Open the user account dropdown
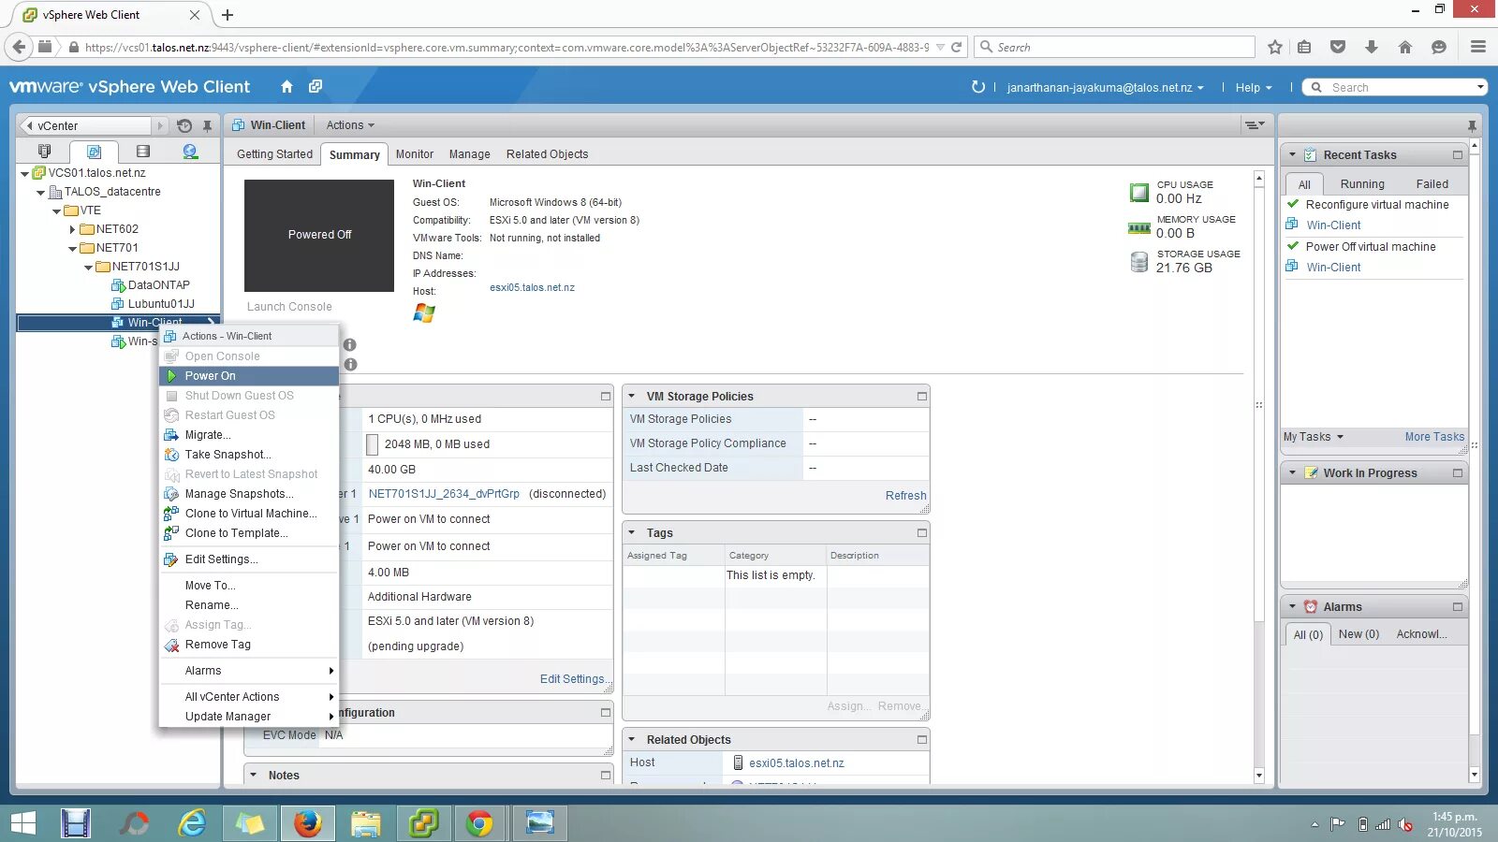This screenshot has height=842, width=1498. tap(1105, 88)
